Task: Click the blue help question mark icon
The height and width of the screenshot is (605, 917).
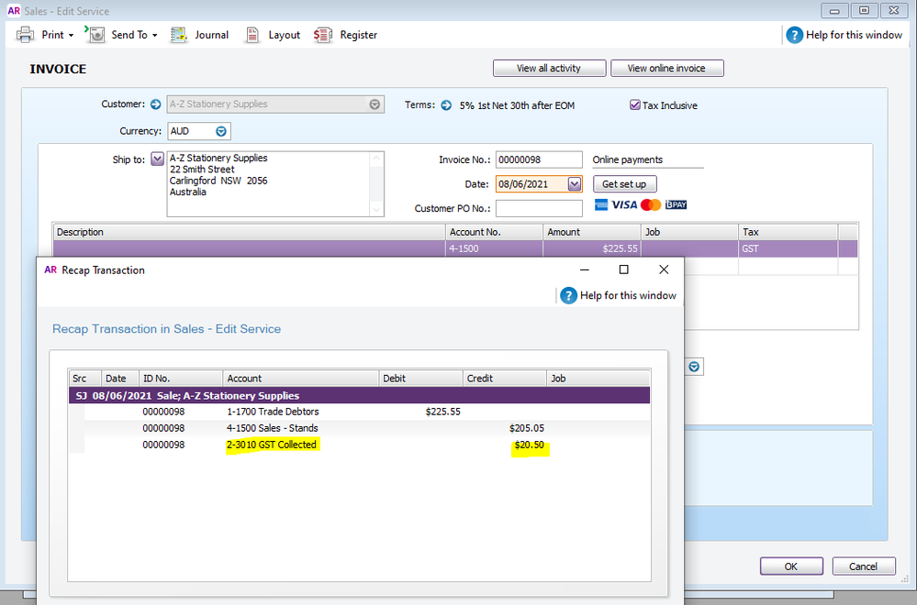Action: point(794,35)
